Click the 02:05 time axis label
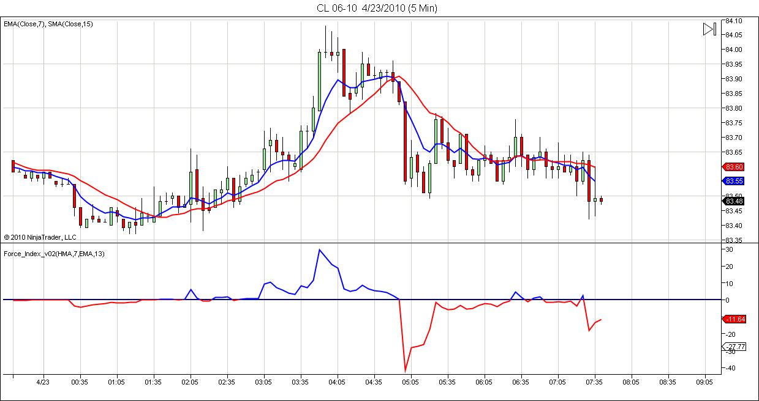The height and width of the screenshot is (401, 759). tap(190, 382)
